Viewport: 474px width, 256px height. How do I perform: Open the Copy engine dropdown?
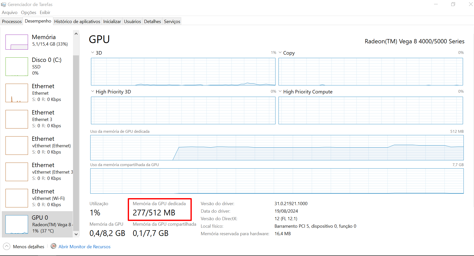pyautogui.click(x=280, y=53)
